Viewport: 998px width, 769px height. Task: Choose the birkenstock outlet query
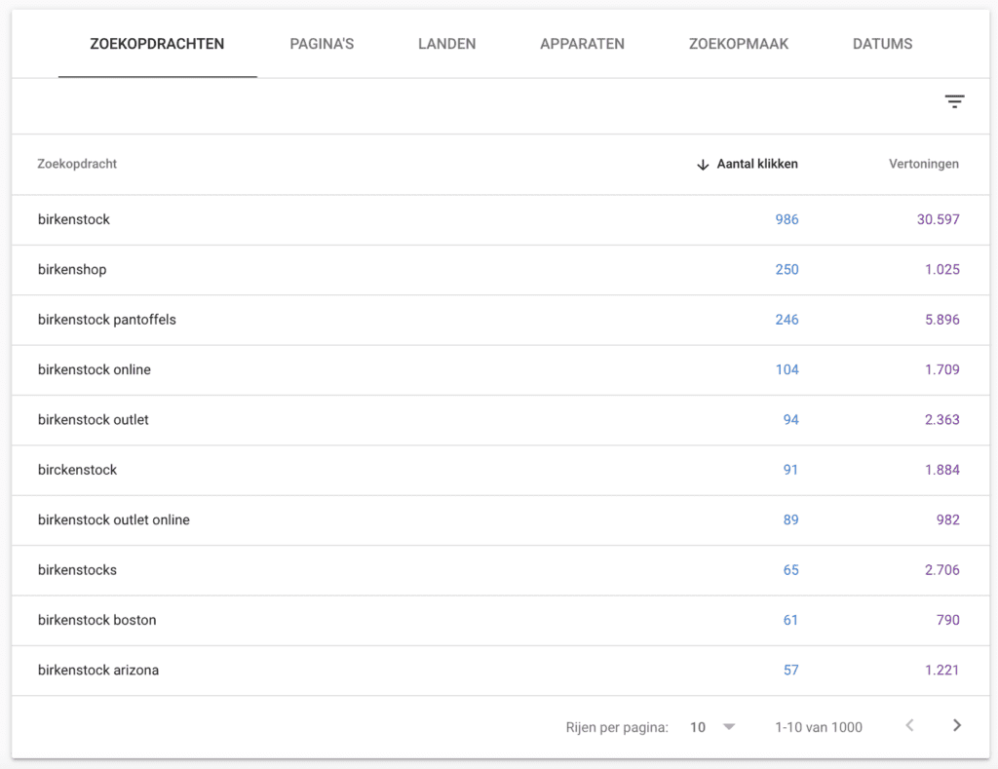coord(93,419)
